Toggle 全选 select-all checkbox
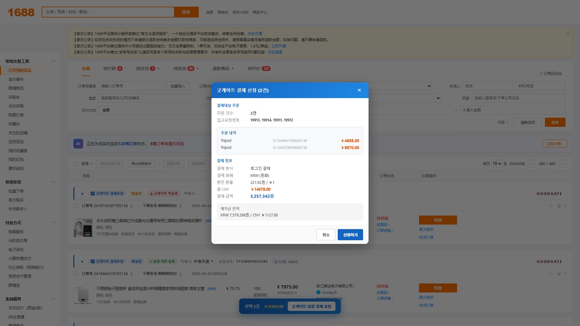This screenshot has height=326, width=580. click(76, 164)
